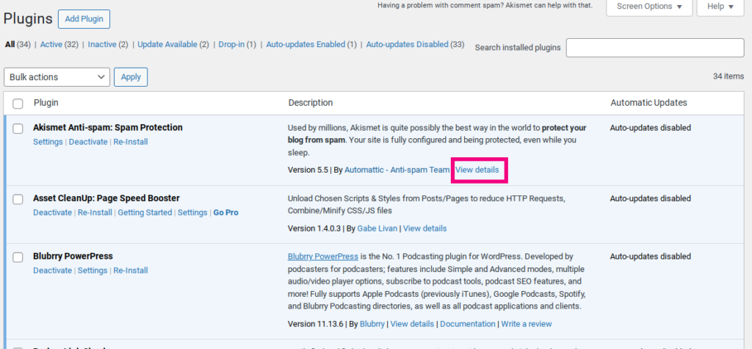Open the Screen Options dropdown
The width and height of the screenshot is (752, 349).
pos(649,7)
